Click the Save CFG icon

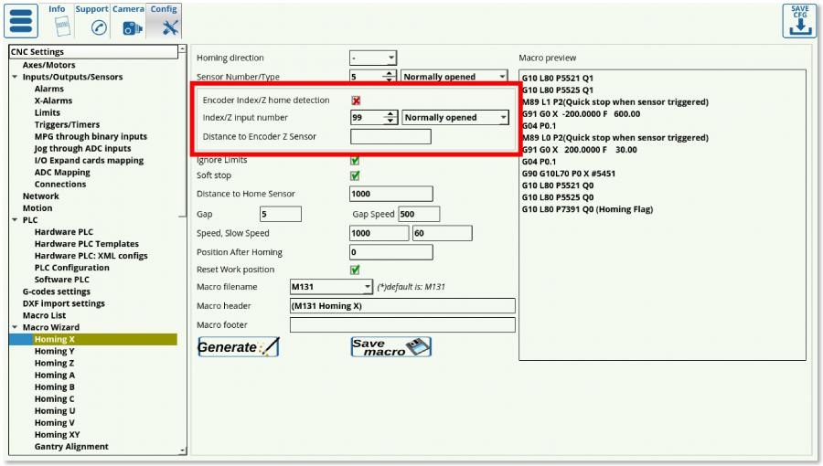[799, 21]
